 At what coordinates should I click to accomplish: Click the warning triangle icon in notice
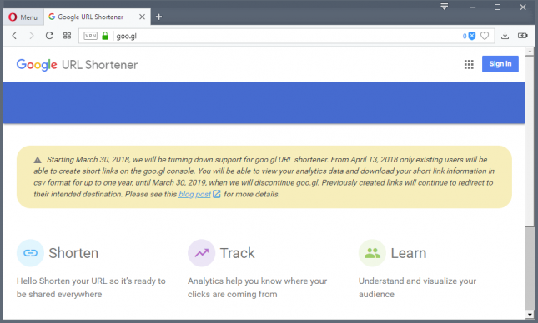(38, 160)
